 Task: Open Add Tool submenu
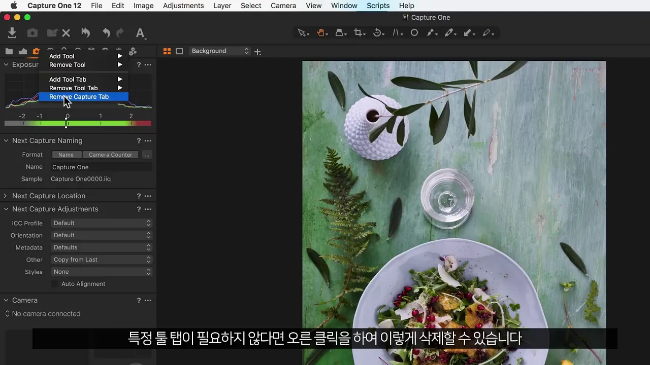click(x=84, y=56)
